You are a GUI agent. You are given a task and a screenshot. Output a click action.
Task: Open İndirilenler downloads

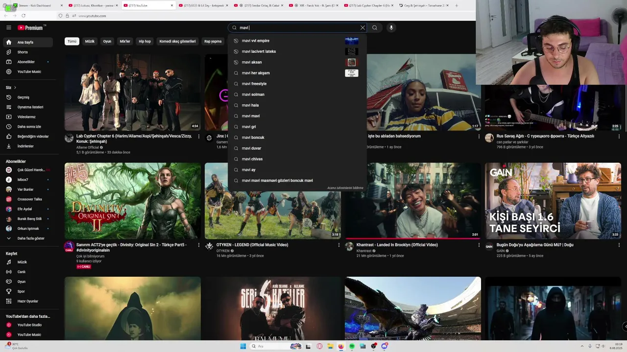(x=28, y=146)
